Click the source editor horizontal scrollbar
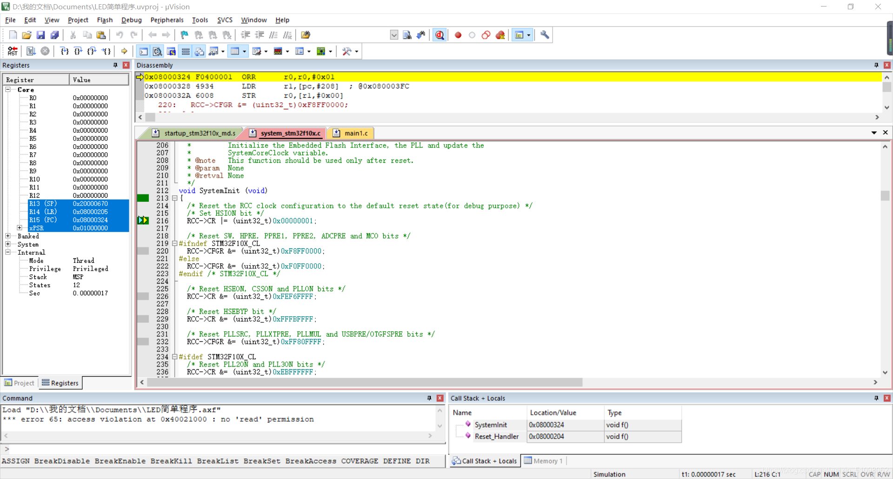893x479 pixels. tap(365, 382)
